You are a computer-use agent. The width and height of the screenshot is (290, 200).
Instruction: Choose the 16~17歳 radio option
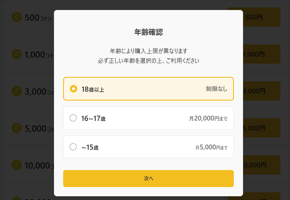(x=73, y=118)
